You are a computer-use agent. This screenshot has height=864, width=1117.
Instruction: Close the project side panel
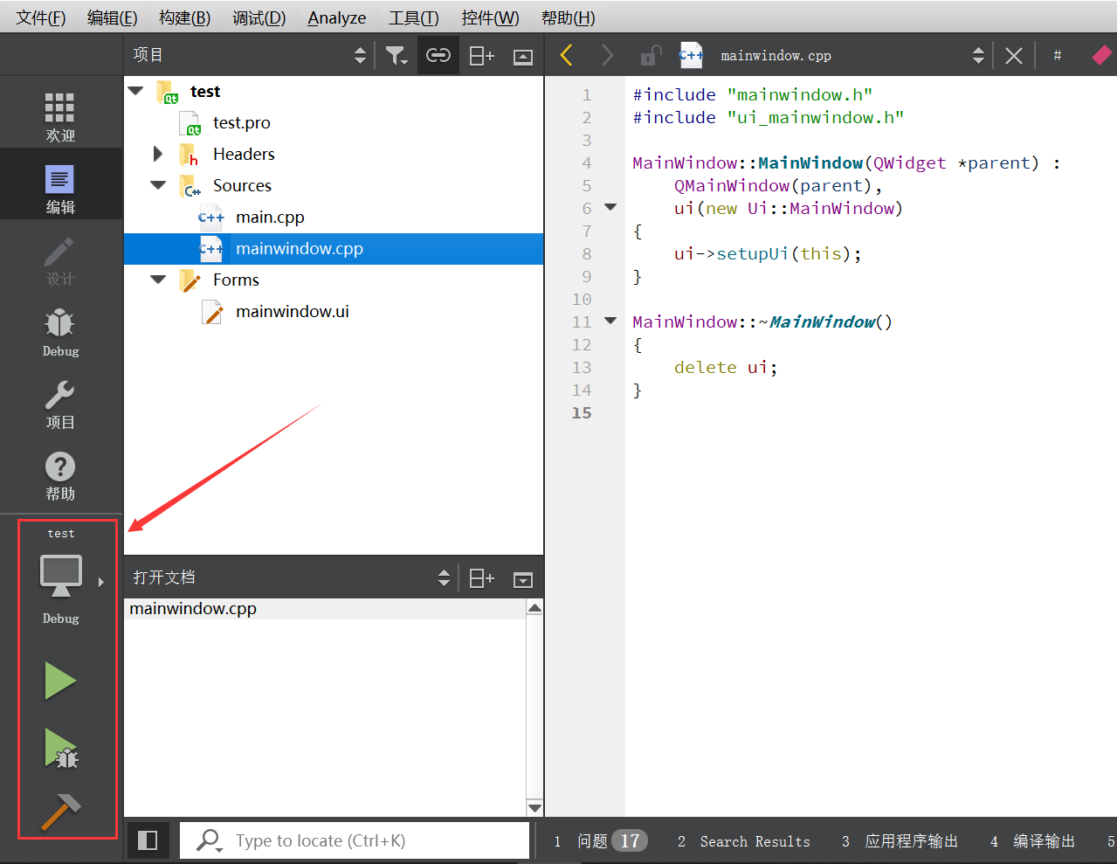pos(523,57)
